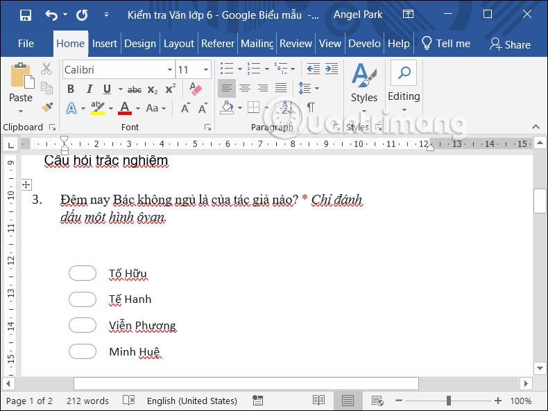Increase font size with Grow Font
Screen dimensions: 548x411
186,108
